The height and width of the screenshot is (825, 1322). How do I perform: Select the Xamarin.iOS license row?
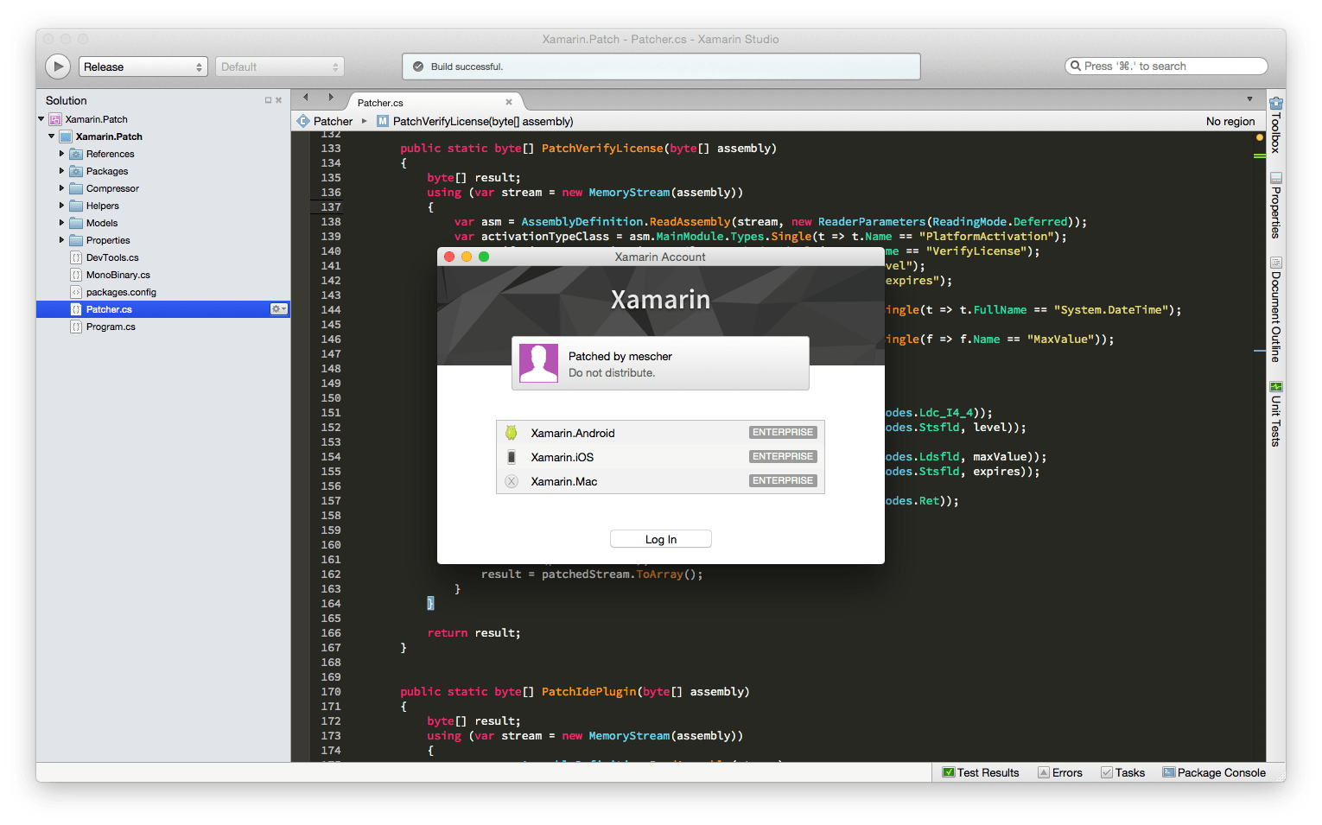click(661, 457)
